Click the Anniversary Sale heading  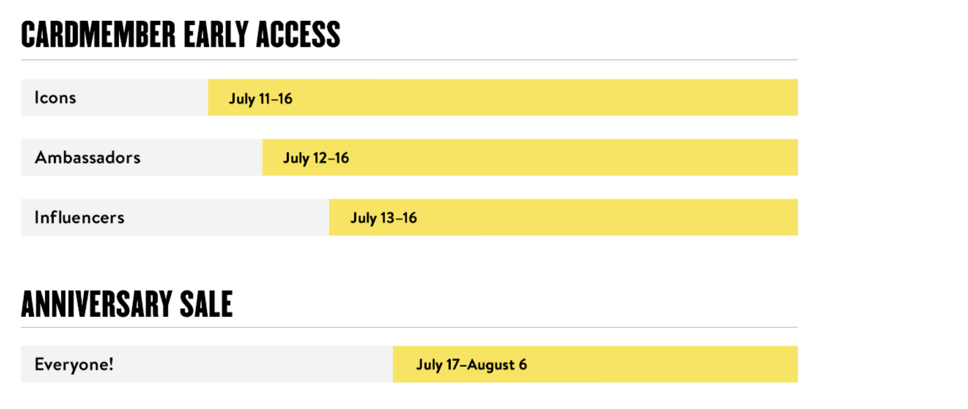pyautogui.click(x=127, y=304)
